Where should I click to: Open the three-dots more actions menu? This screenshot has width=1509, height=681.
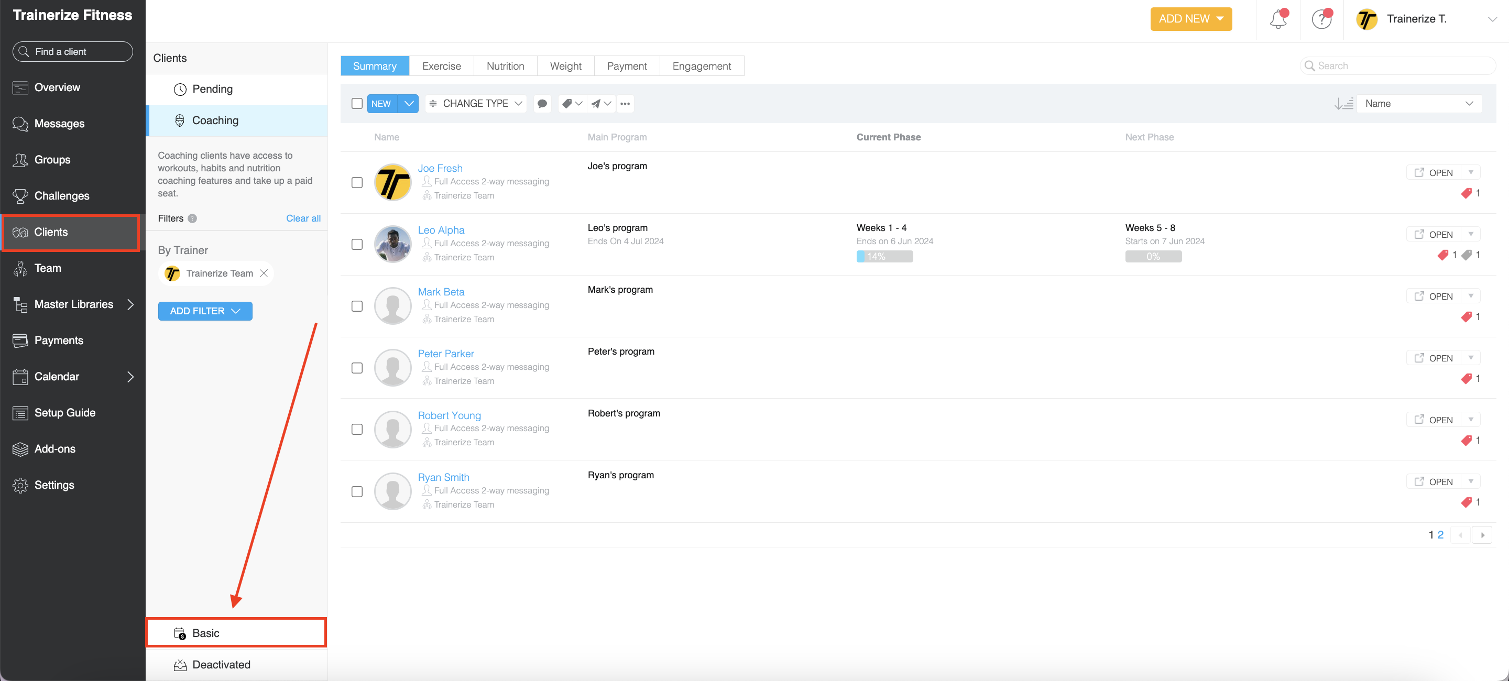click(x=625, y=104)
